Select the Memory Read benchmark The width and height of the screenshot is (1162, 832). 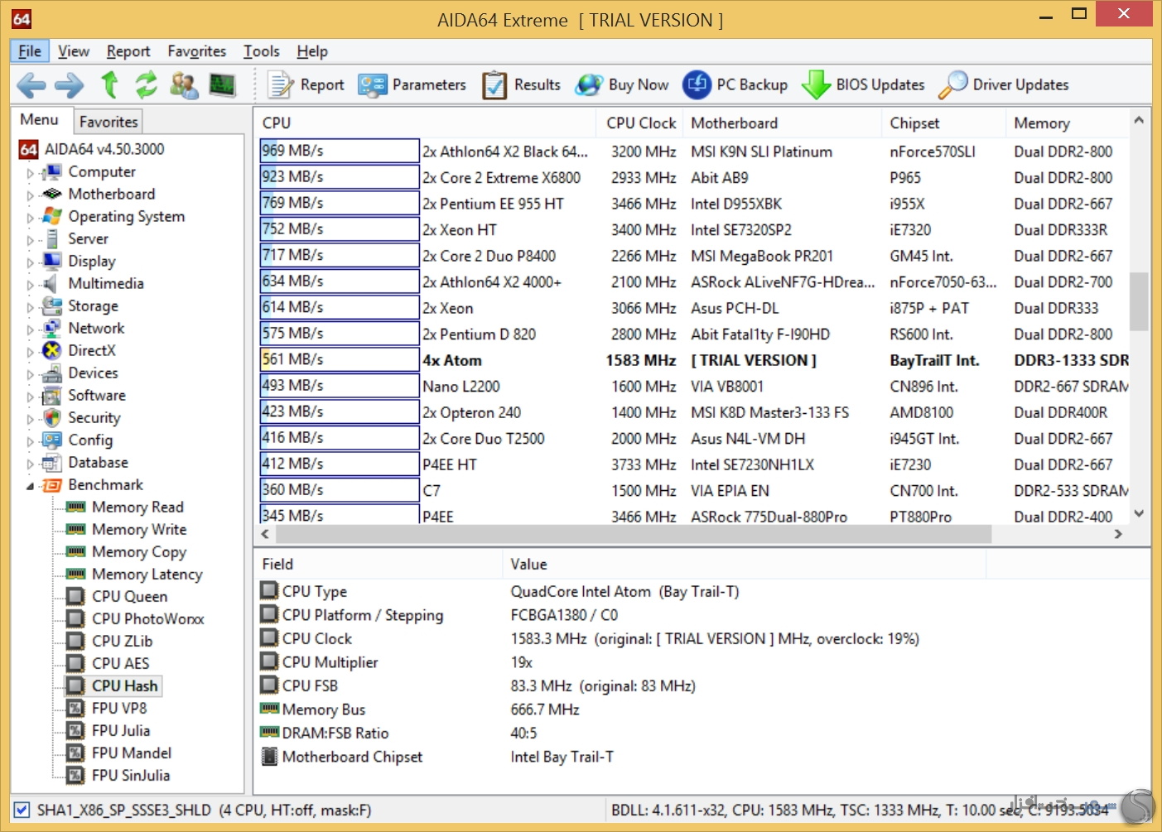point(137,507)
